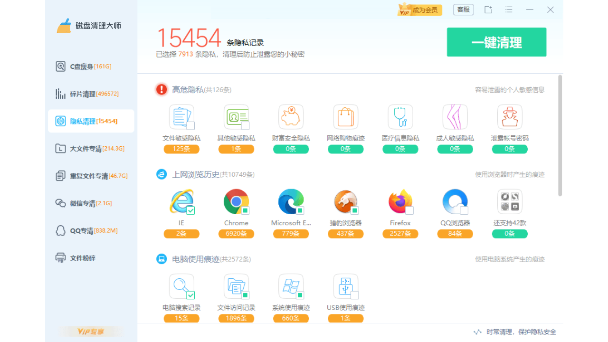Open 文件粉碎 sidebar item
Screen dimensions: 608x342
(91, 258)
